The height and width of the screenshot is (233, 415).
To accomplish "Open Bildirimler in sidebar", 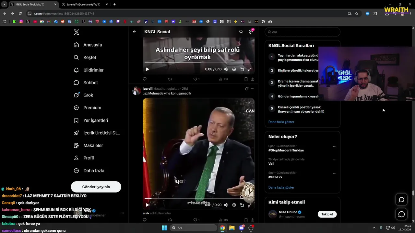I will pos(89,70).
